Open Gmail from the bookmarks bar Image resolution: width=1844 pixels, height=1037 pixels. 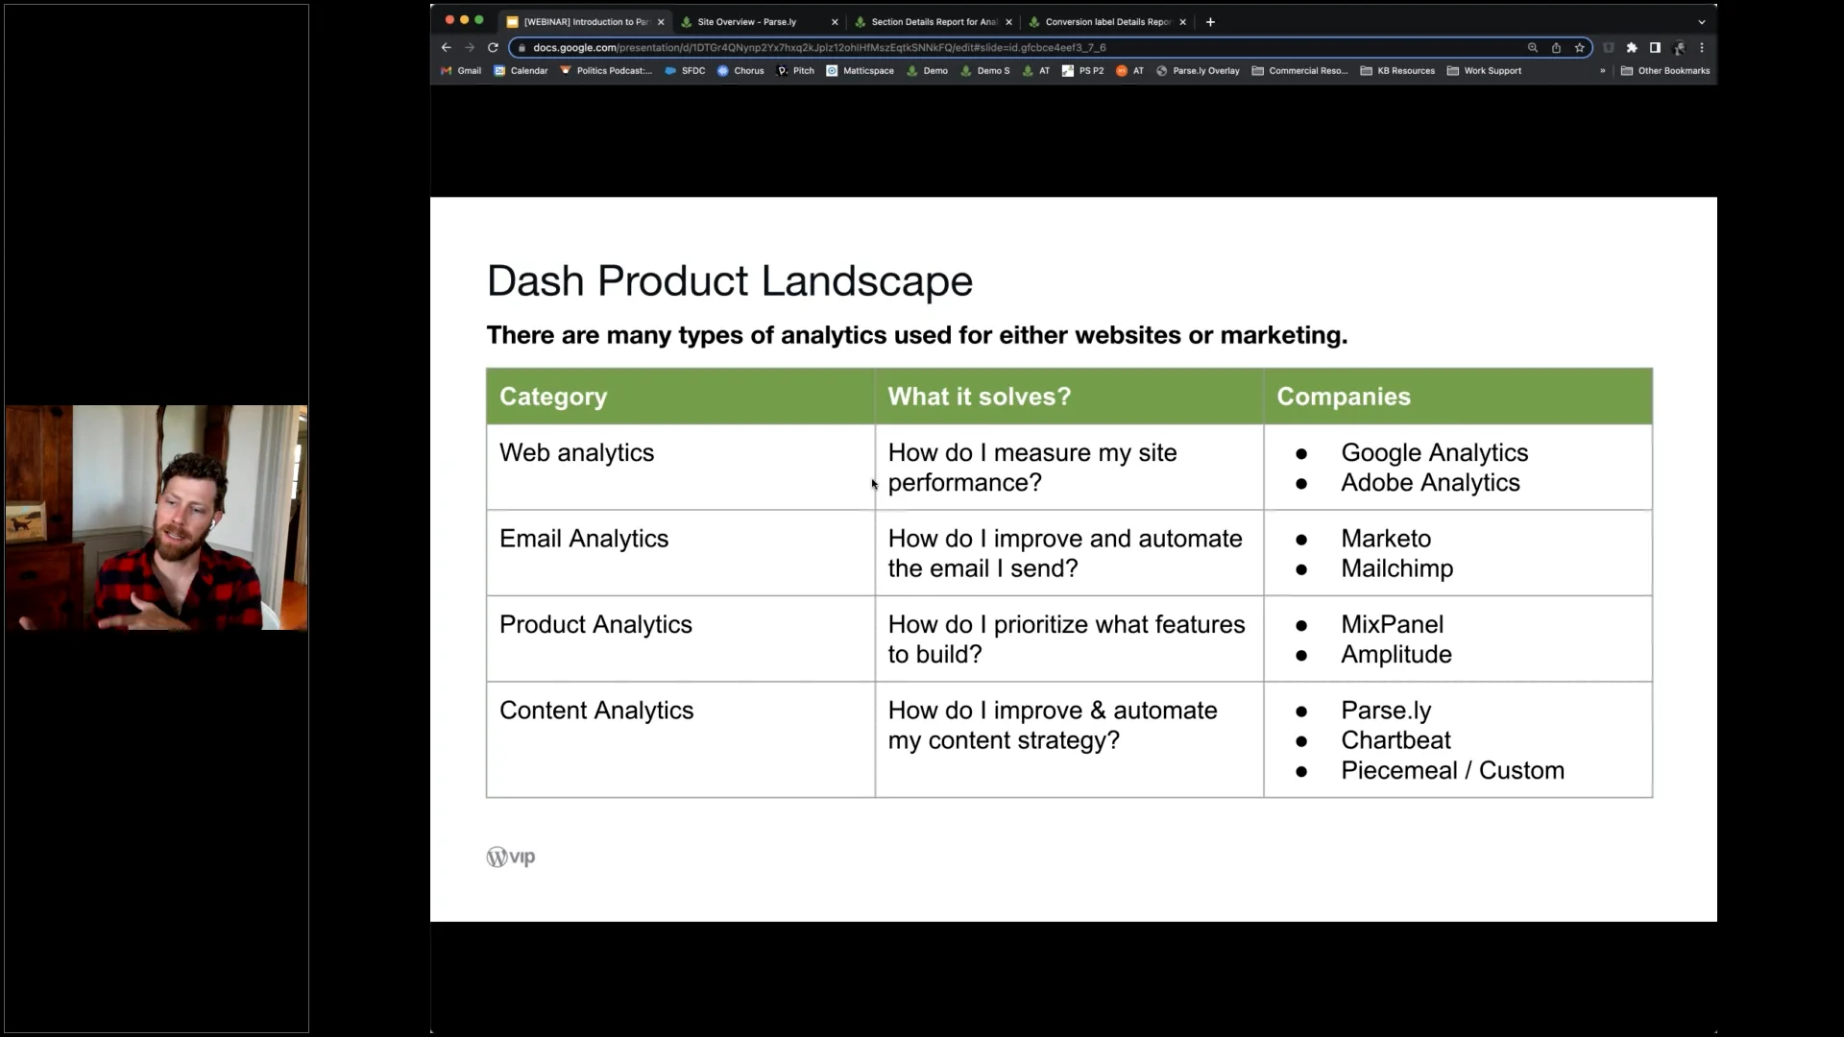coord(461,70)
